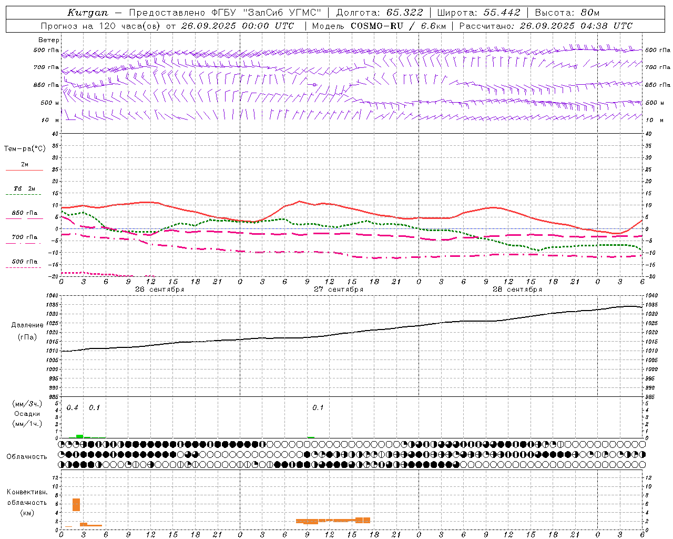
Task: Click the left-axis "1040" pressure value
Action: tap(52, 296)
